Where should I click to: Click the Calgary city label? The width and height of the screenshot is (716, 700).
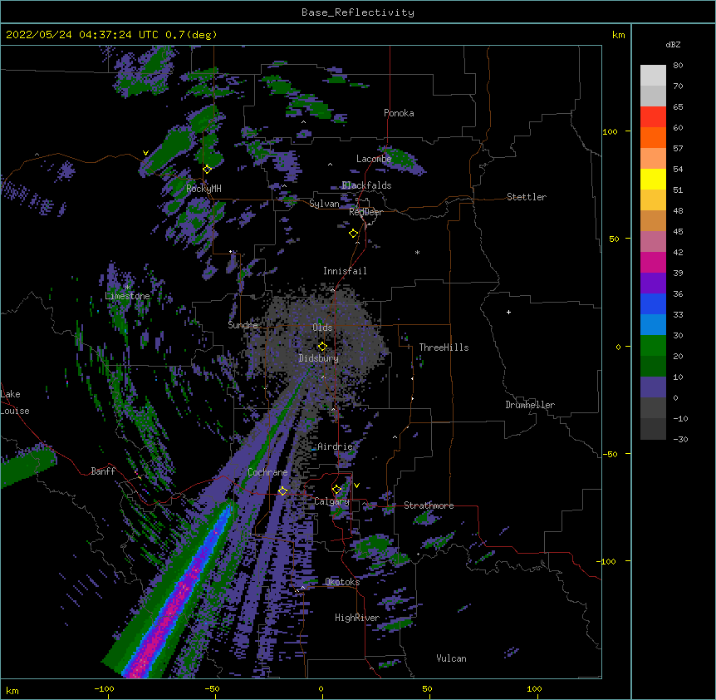click(332, 501)
